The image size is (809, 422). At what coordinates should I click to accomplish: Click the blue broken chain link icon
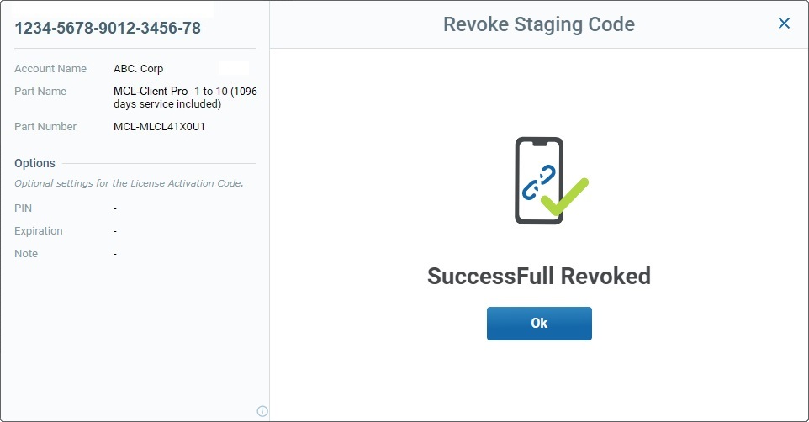(x=538, y=182)
